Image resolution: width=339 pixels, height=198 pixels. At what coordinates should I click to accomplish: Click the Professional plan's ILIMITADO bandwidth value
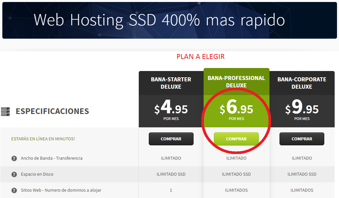tap(236, 158)
